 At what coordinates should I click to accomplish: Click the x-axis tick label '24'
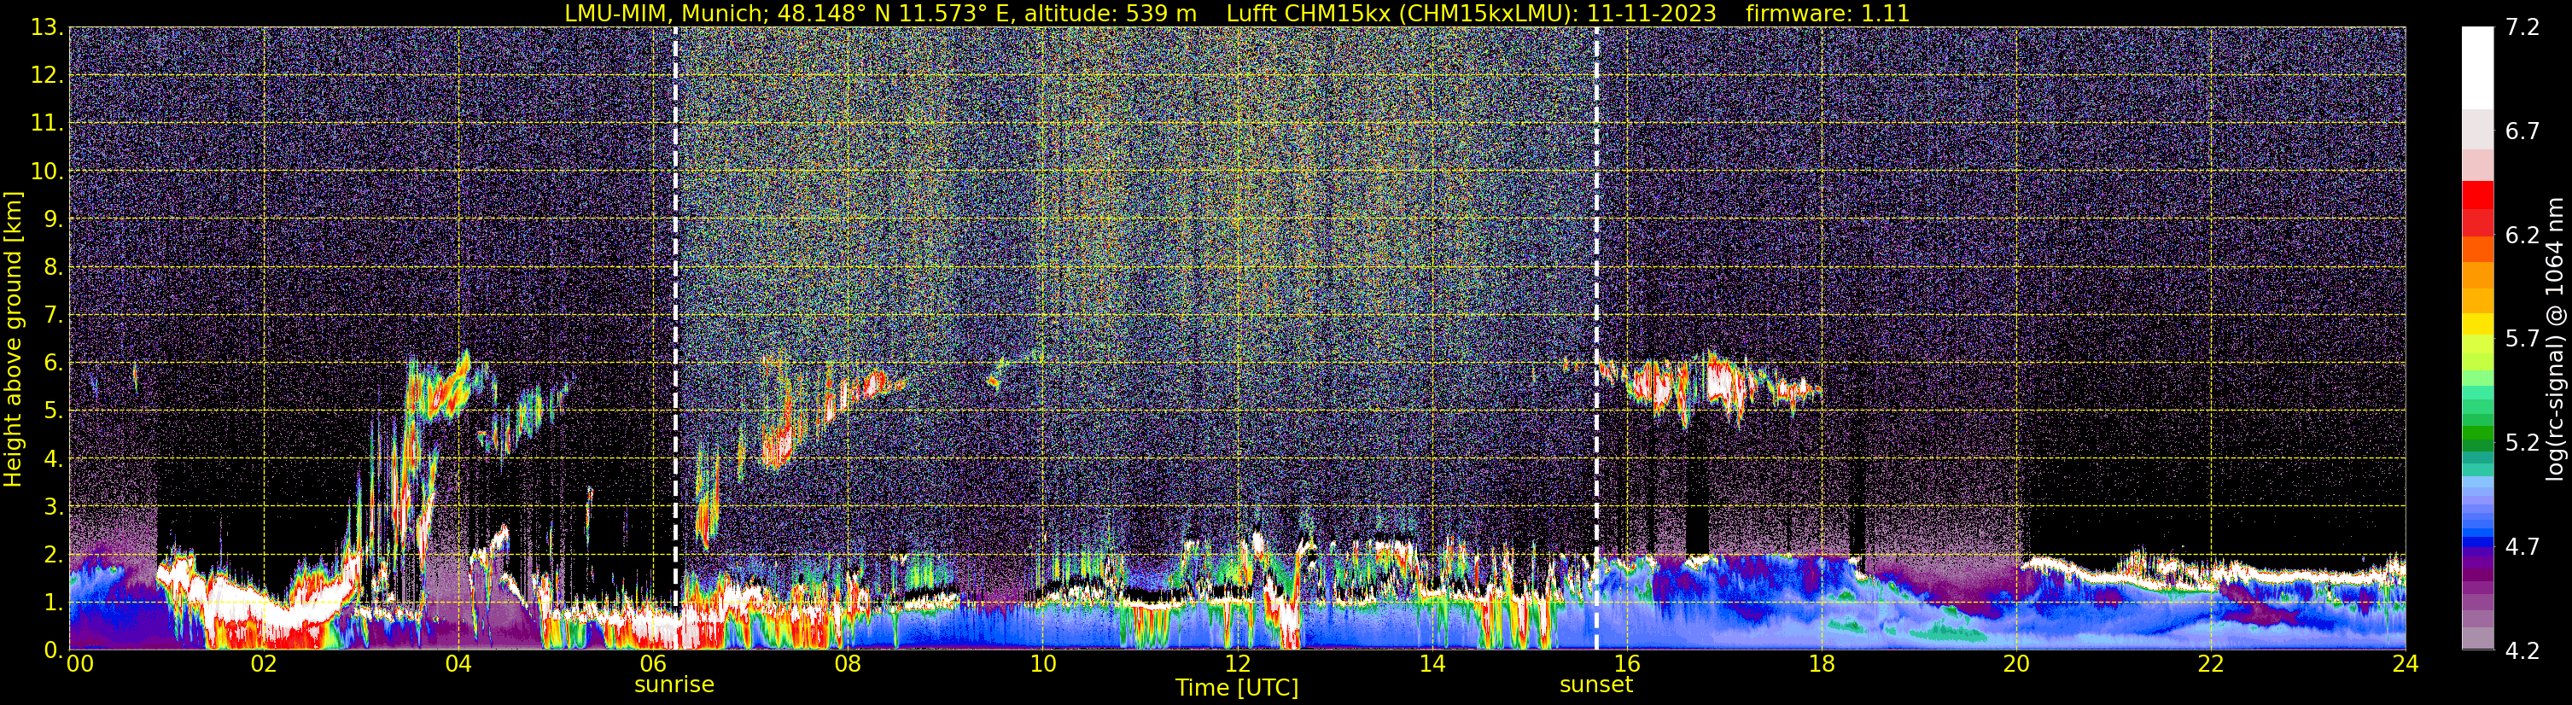click(2406, 664)
